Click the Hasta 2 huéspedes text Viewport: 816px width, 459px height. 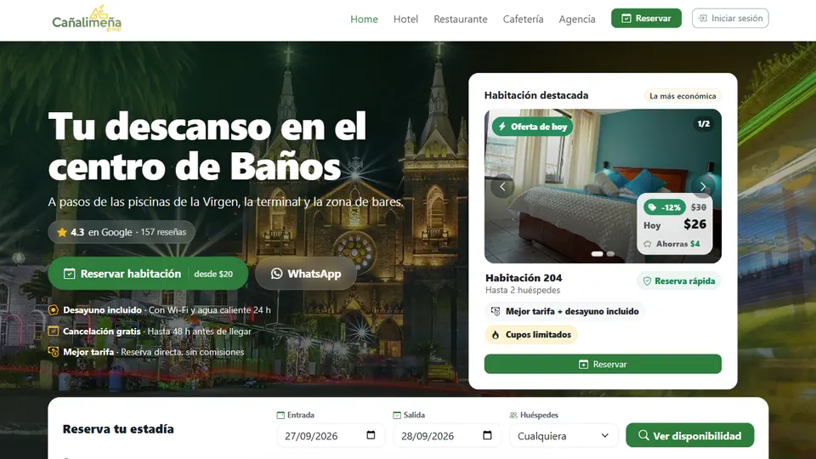pyautogui.click(x=523, y=291)
